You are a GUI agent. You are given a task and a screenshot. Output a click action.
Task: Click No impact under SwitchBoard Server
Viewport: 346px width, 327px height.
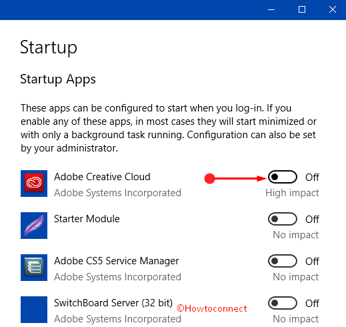point(296,319)
